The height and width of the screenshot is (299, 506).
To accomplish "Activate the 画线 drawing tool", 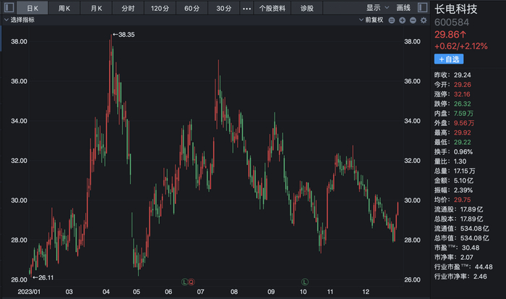I will tap(403, 8).
